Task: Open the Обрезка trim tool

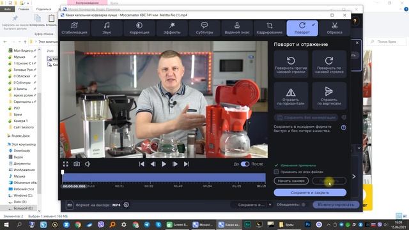Action: (x=335, y=28)
